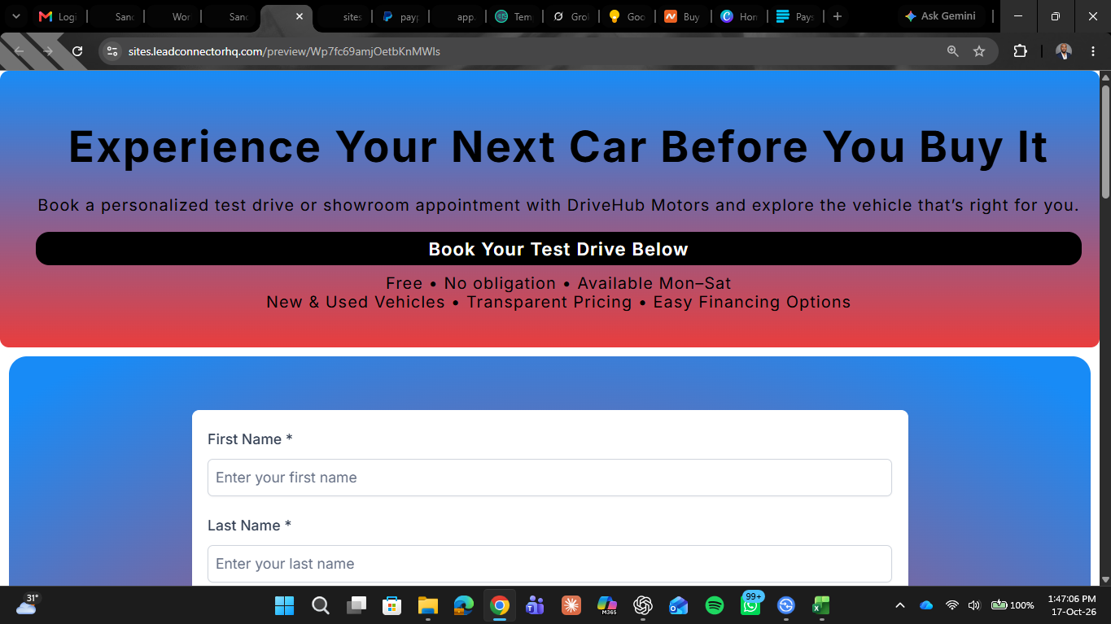Click the Last Name input field
The height and width of the screenshot is (624, 1111).
549,564
